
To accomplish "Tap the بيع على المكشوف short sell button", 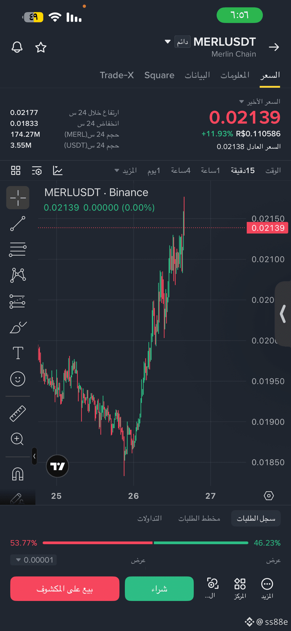I will [x=65, y=588].
